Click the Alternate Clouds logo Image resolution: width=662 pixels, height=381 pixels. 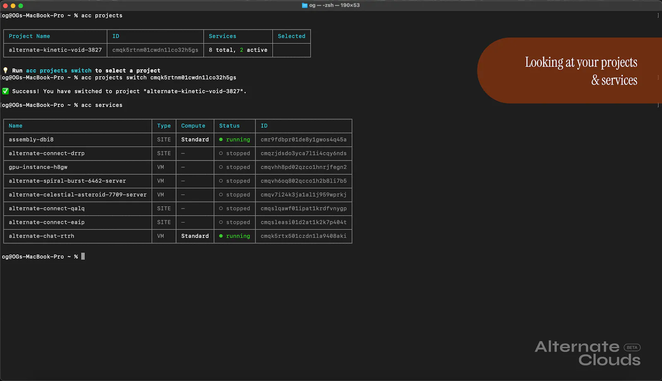588,353
